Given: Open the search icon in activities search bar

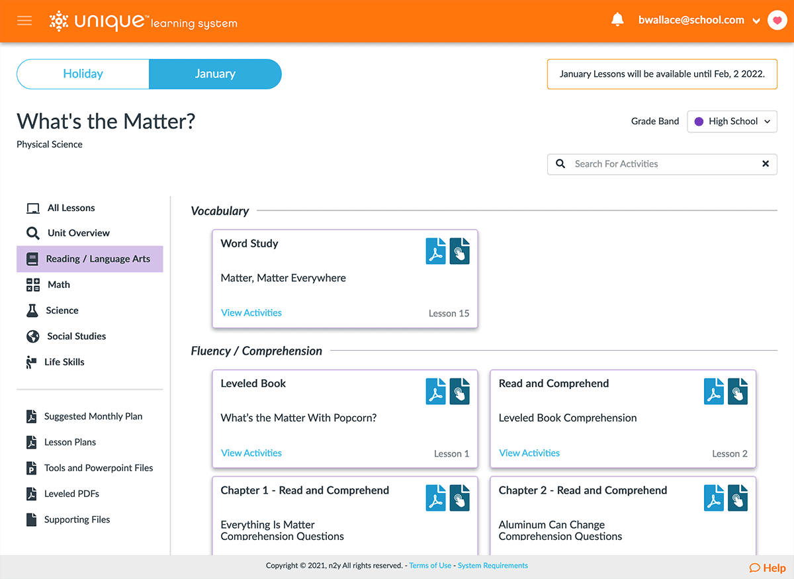Looking at the screenshot, I should [560, 163].
